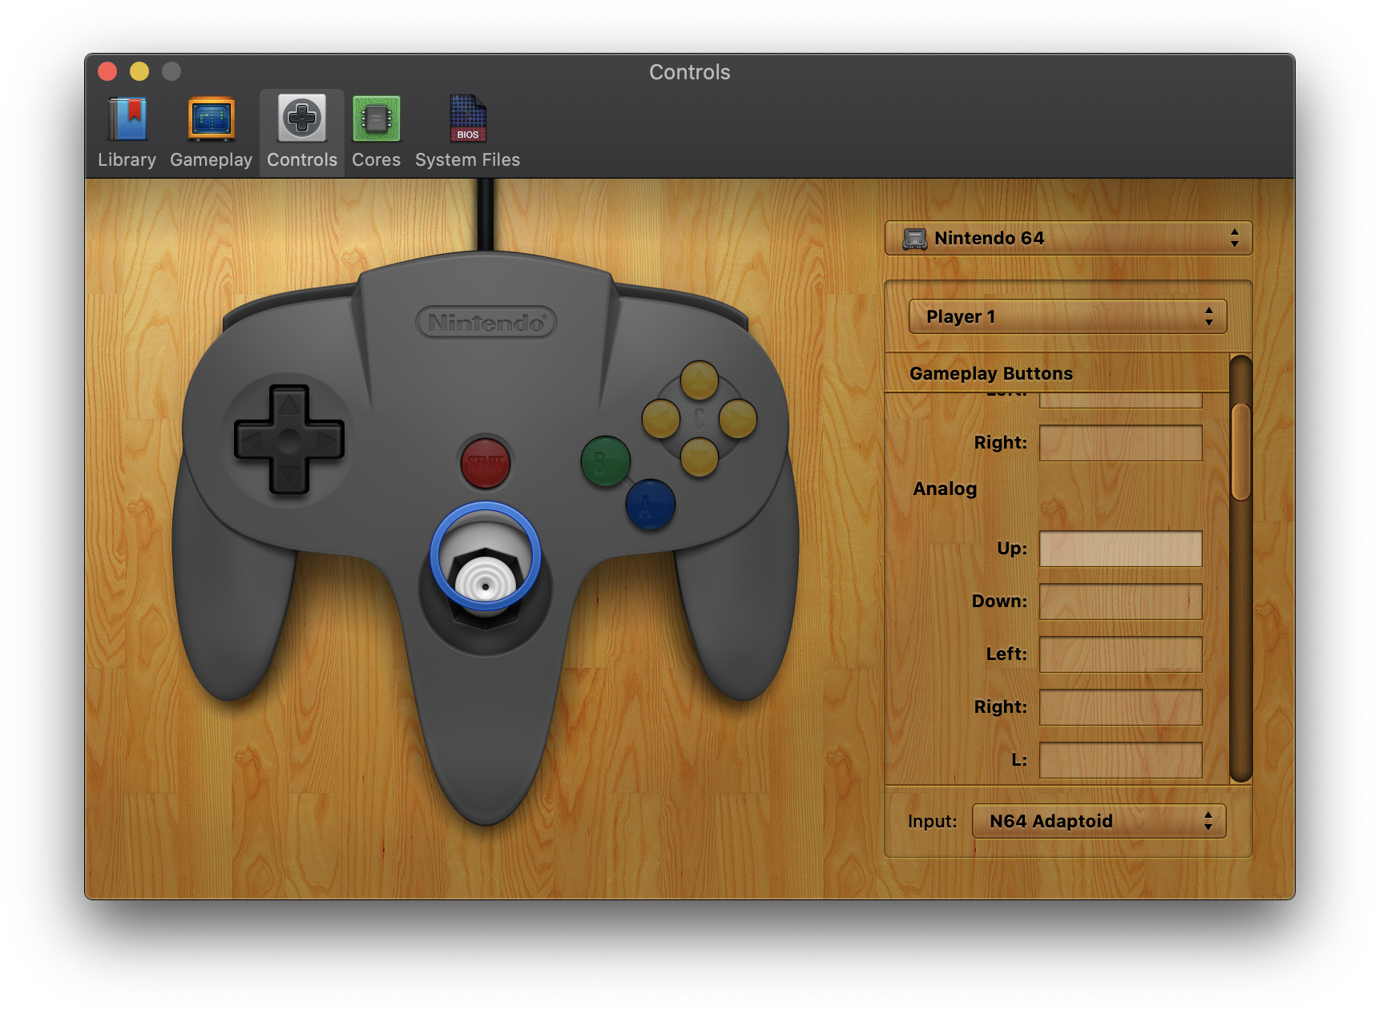The image size is (1379, 1010).
Task: Open the Gameplay preferences icon
Action: pyautogui.click(x=211, y=132)
